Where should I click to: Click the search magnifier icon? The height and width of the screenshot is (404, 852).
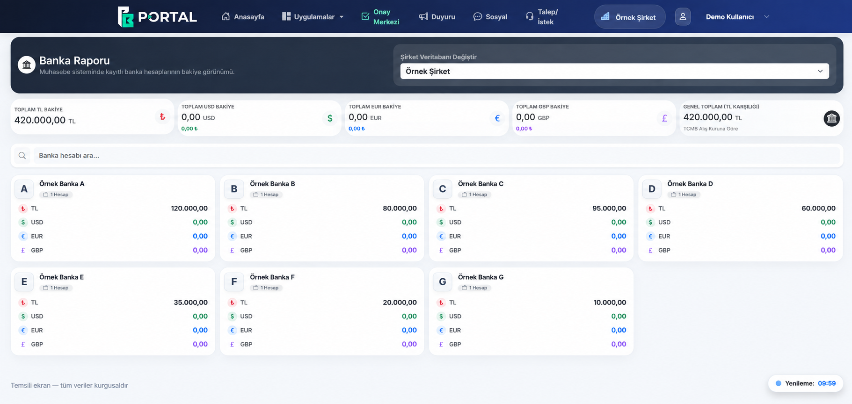(x=22, y=156)
